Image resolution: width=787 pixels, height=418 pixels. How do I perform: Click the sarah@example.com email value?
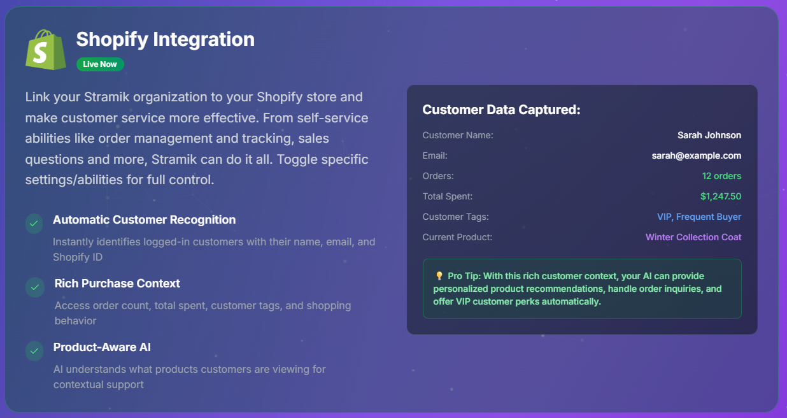tap(696, 155)
